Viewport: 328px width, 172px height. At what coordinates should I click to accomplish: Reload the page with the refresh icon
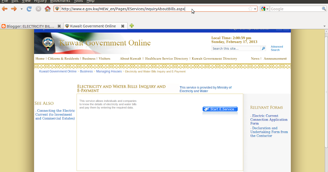pos(29,9)
